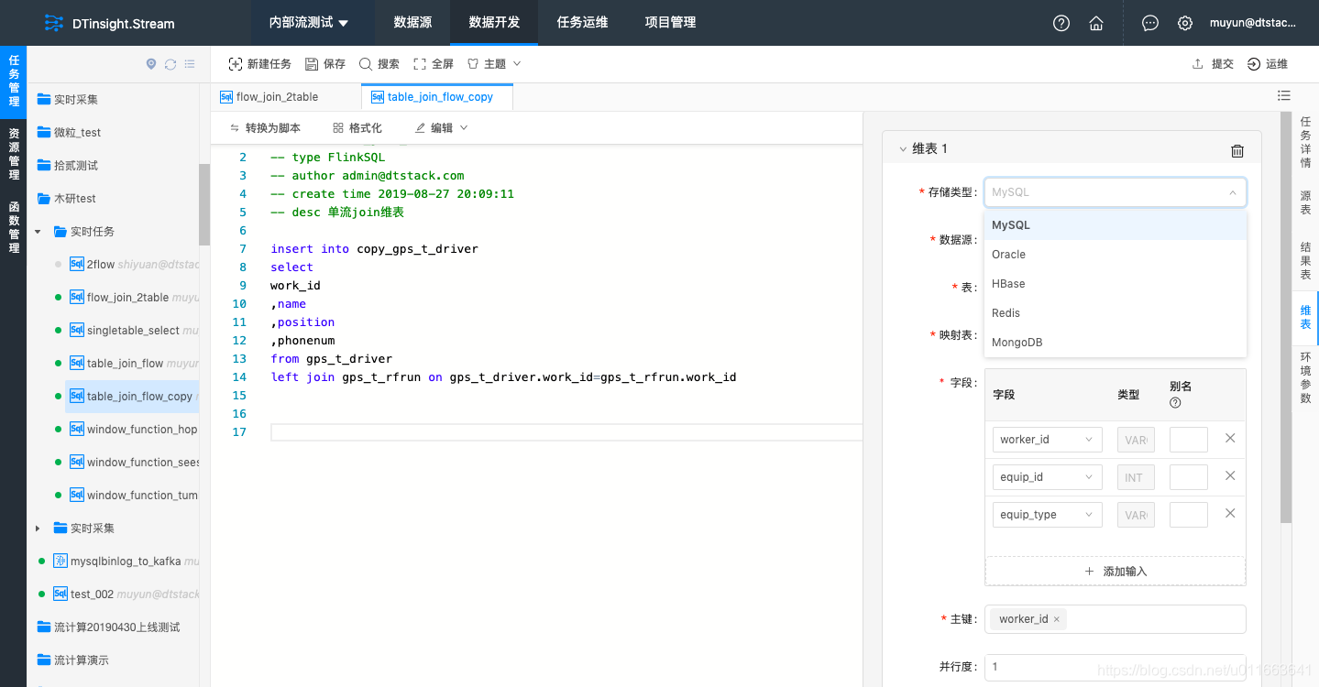Open the equip_id field dropdown
Viewport: 1319px width, 687px height.
(x=1048, y=477)
